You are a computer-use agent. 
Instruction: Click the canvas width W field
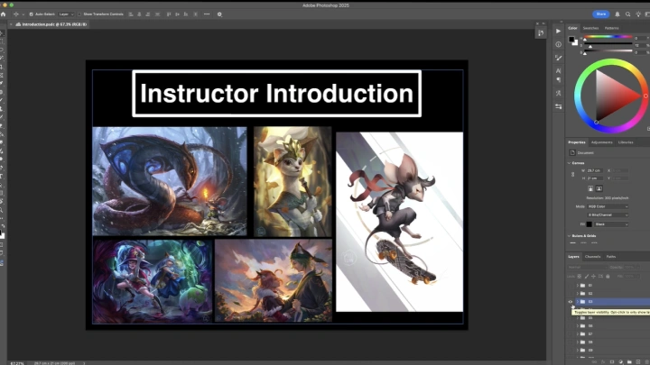pyautogui.click(x=594, y=170)
